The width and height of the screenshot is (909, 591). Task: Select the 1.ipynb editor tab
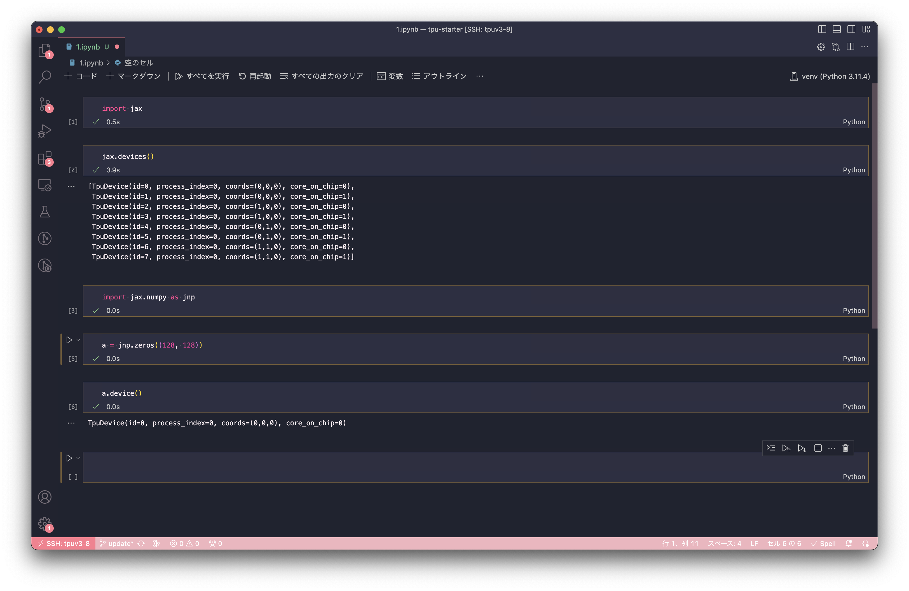88,47
